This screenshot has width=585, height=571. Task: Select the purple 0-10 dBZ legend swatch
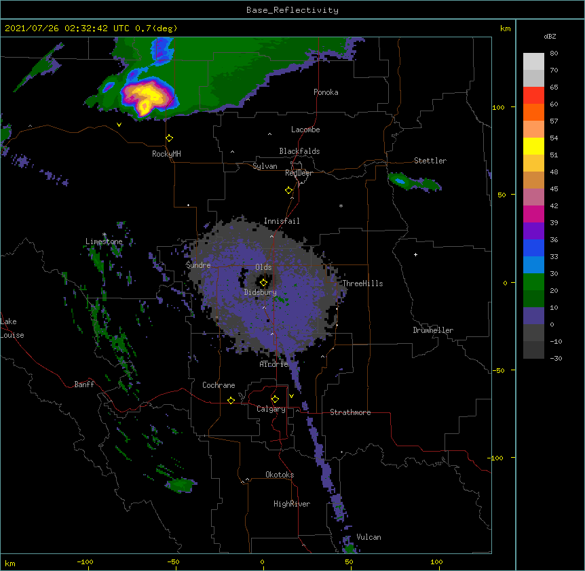tap(533, 316)
